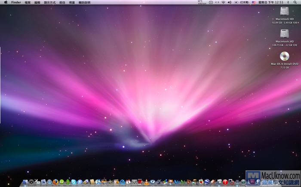This screenshot has height=187, width=301.
Task: Open Google Earth from the Dock
Action: (207, 182)
